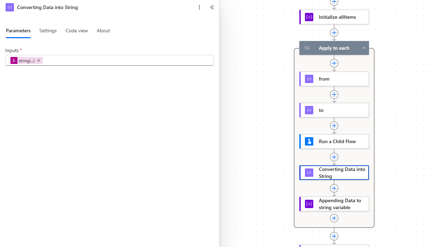Remove the string(...) expression token

pyautogui.click(x=39, y=60)
